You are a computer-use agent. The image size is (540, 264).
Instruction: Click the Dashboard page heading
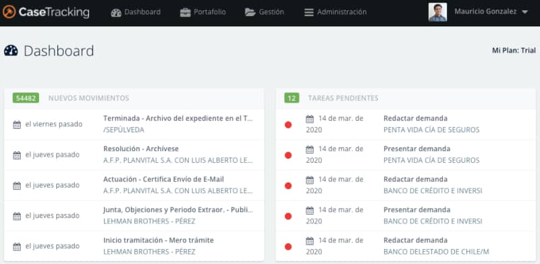tap(59, 51)
